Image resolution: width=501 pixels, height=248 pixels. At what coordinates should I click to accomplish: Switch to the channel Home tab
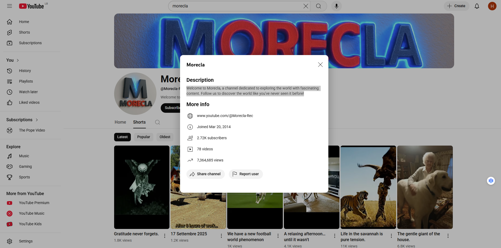coord(120,122)
